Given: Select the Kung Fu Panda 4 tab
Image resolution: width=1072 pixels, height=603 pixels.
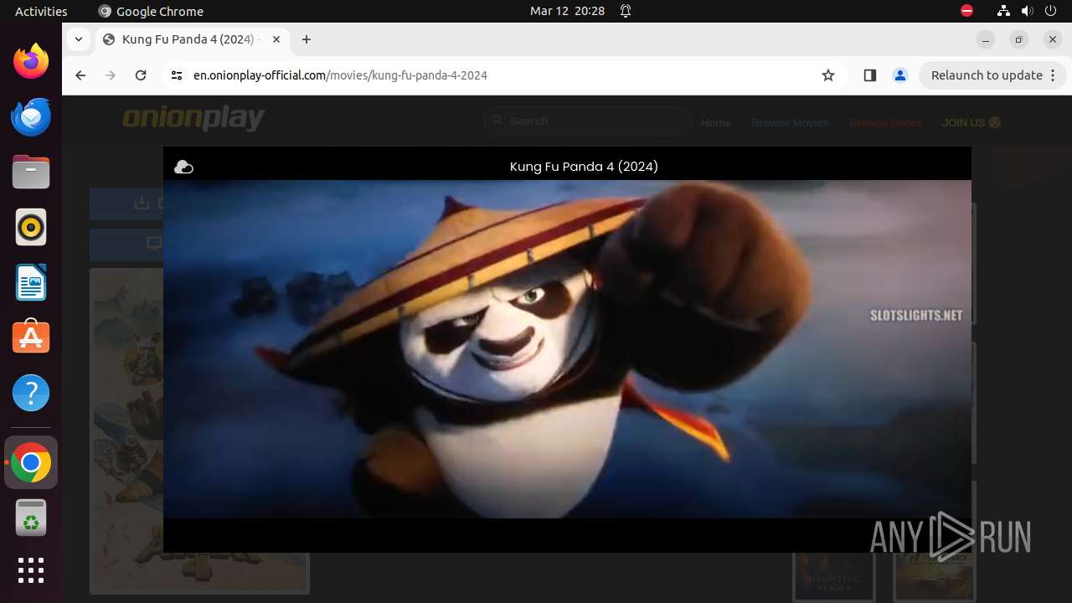Looking at the screenshot, I should [x=192, y=39].
